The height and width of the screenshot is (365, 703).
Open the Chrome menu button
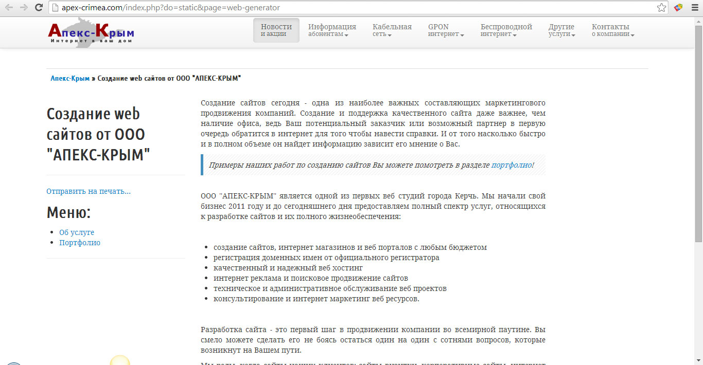tap(694, 8)
